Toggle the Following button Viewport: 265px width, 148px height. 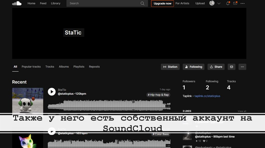tap(194, 67)
